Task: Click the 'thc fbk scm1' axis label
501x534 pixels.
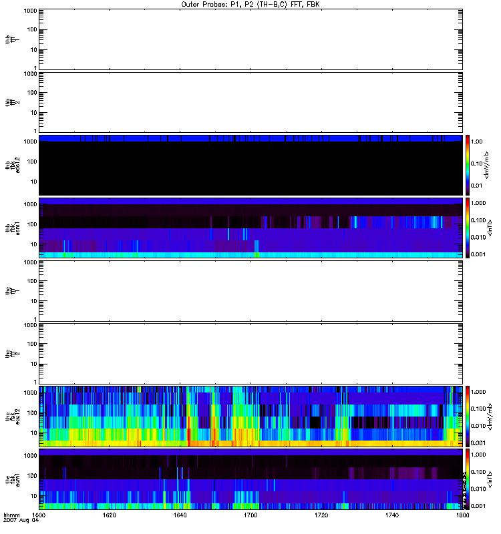Action: coord(13,479)
